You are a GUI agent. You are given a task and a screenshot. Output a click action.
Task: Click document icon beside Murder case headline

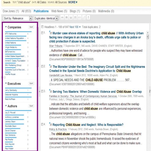click(x=51, y=33)
